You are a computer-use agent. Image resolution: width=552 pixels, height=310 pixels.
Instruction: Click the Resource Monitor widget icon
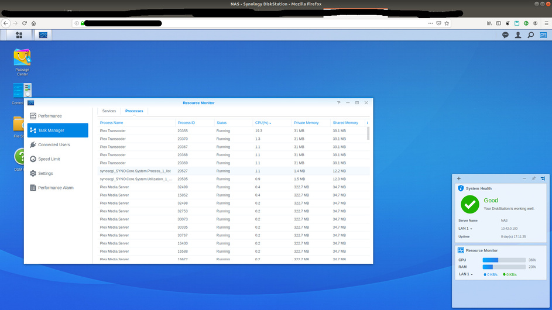pyautogui.click(x=461, y=250)
